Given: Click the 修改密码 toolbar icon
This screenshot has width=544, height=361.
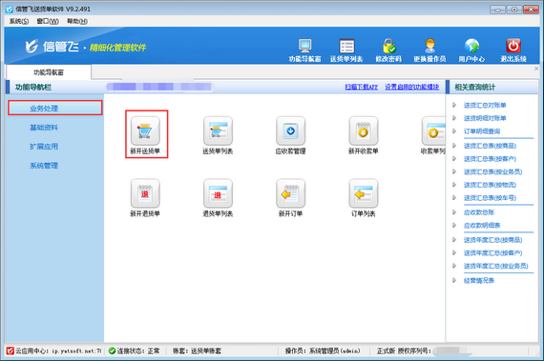Looking at the screenshot, I should click(x=388, y=46).
